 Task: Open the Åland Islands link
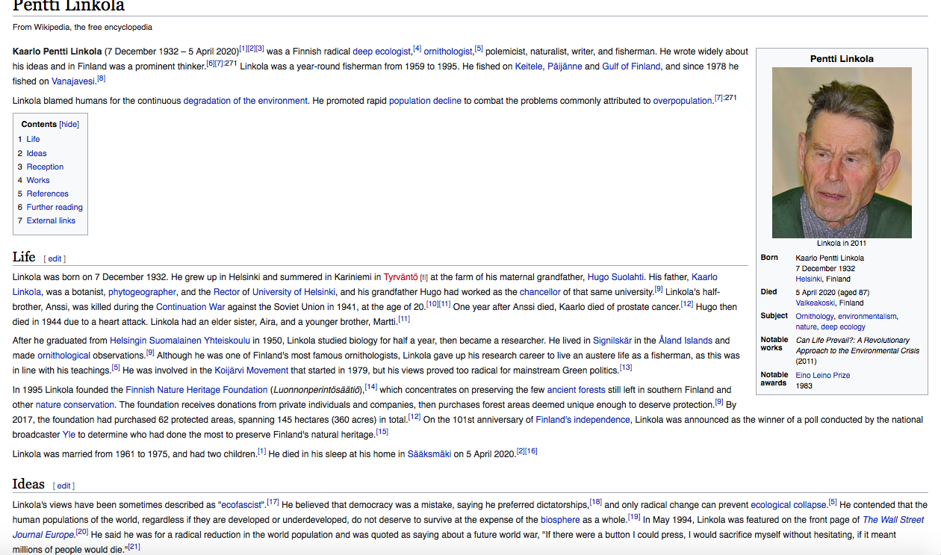point(685,341)
